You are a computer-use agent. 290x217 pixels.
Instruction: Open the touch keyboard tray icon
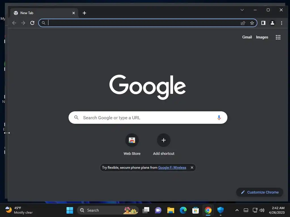[x=246, y=210]
